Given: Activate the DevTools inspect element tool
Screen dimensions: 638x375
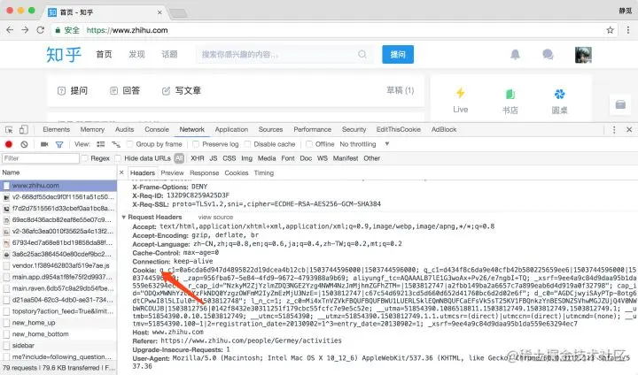Looking at the screenshot, I should 9,130.
